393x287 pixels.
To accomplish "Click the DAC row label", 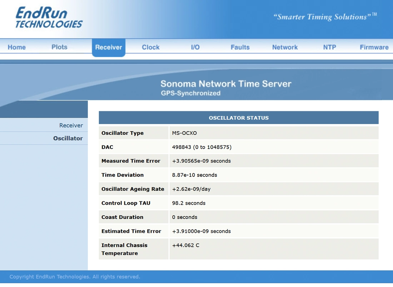I will (107, 147).
